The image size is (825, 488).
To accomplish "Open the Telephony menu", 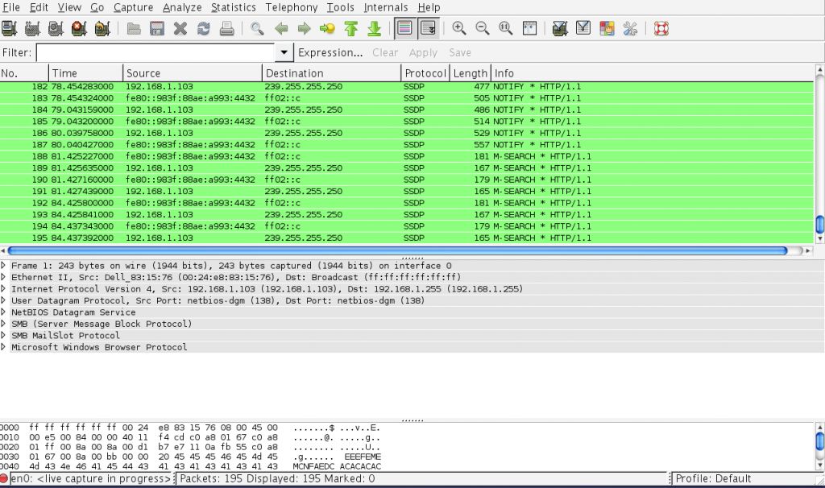I will tap(292, 7).
